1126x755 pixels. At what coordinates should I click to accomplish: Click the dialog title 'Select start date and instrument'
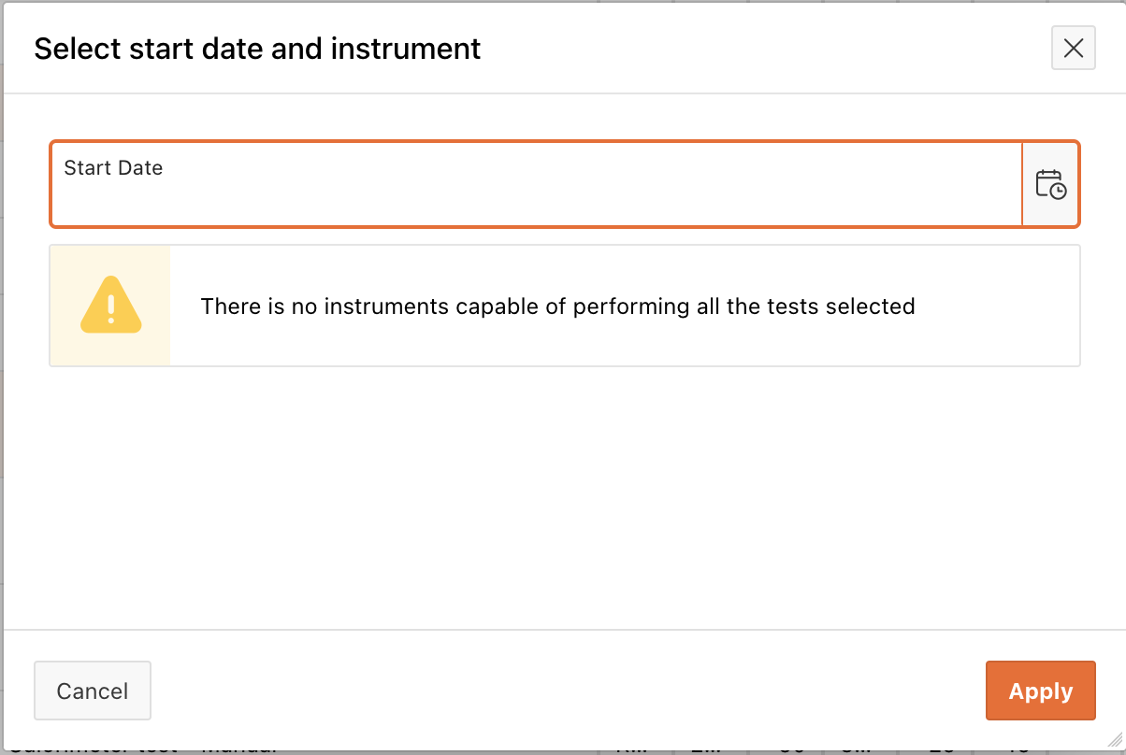tap(257, 49)
